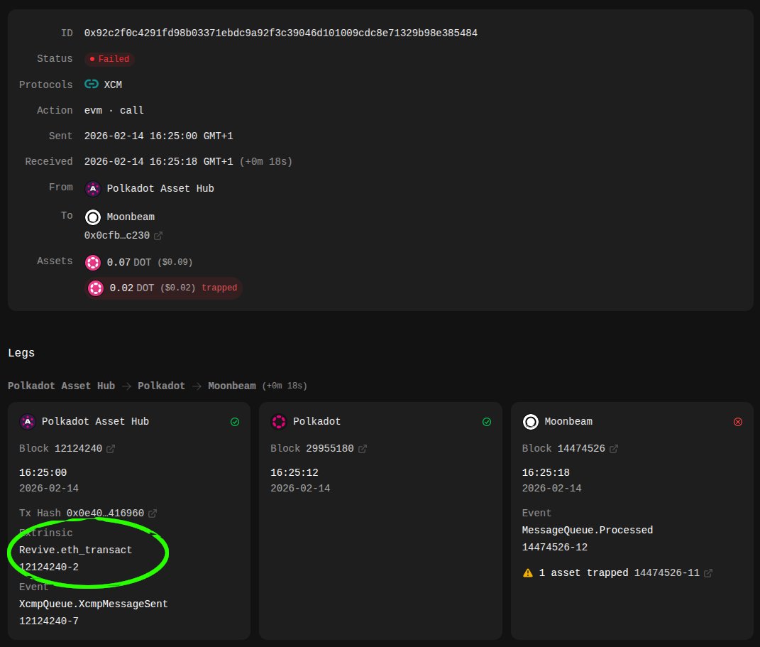Click the 0.07 DOT ($0.09) asset amount

click(x=150, y=262)
